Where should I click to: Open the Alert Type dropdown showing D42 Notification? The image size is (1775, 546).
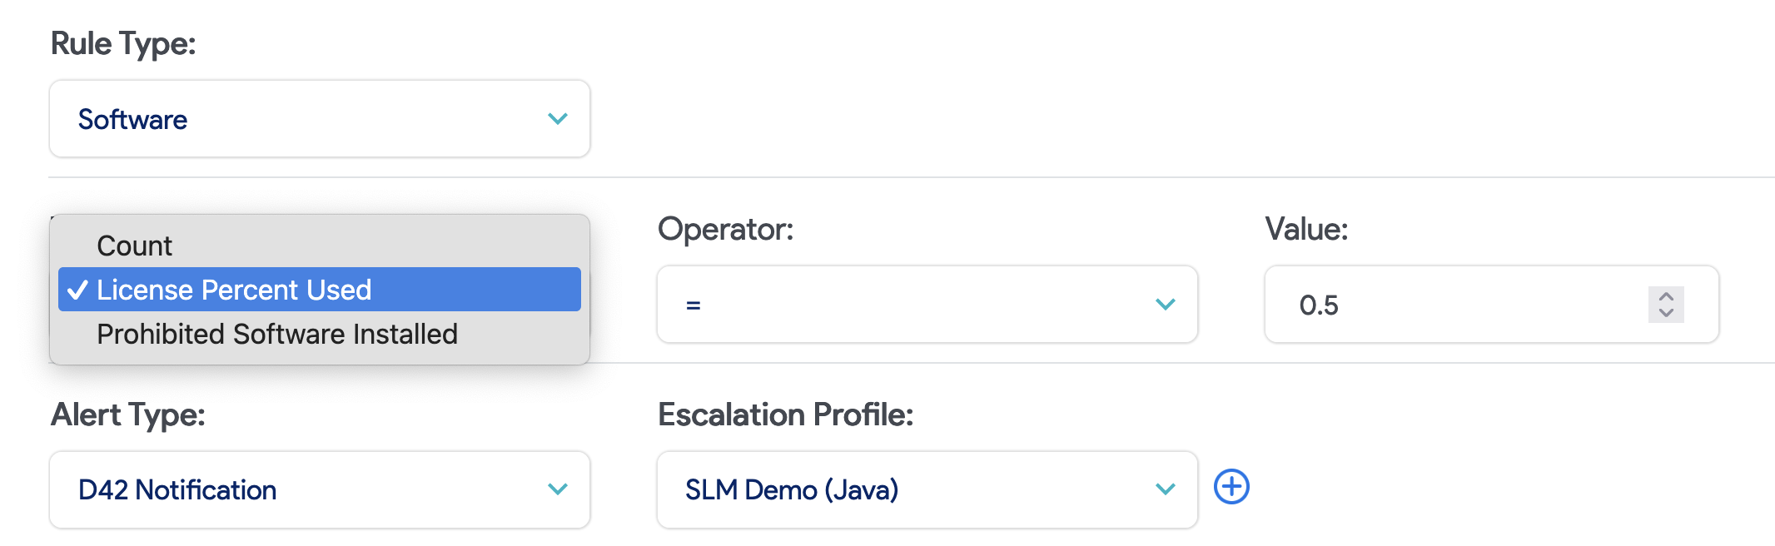(319, 489)
